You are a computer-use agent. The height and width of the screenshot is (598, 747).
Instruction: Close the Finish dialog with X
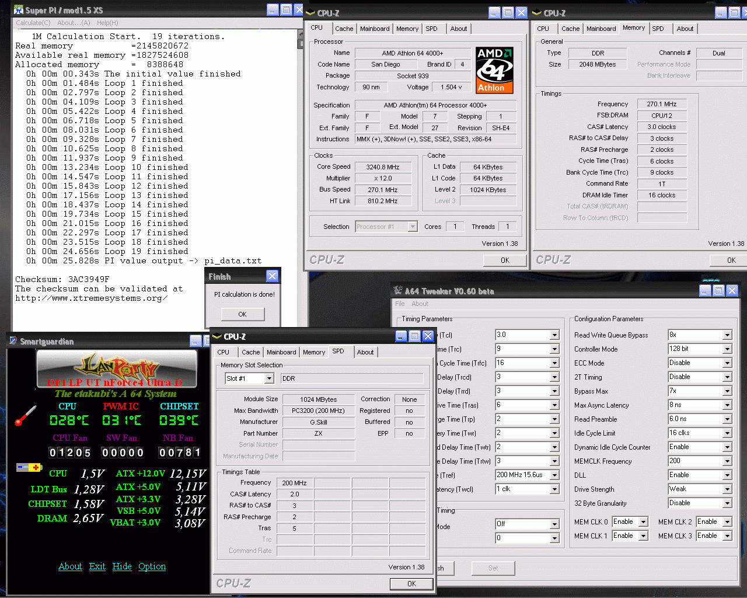click(272, 276)
